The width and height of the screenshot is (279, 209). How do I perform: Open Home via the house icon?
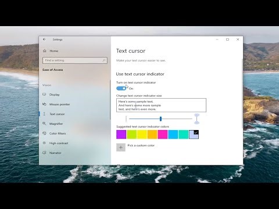tap(45, 51)
